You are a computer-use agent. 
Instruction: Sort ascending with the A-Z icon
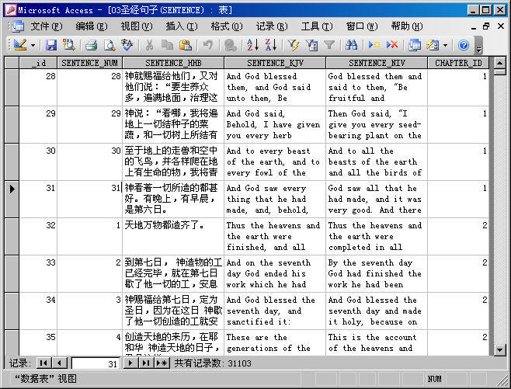pos(252,44)
